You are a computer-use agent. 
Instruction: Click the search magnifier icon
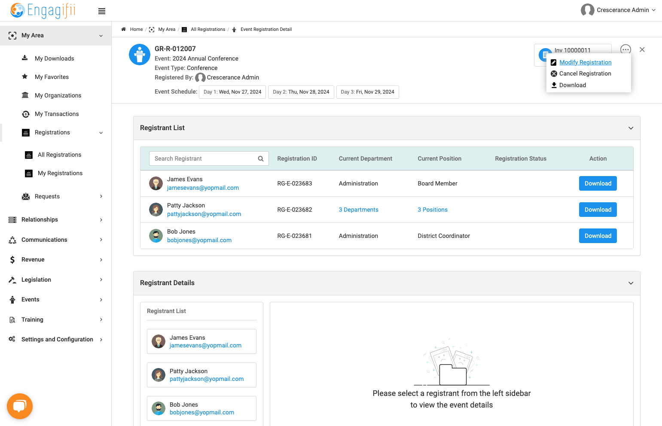[x=261, y=158]
